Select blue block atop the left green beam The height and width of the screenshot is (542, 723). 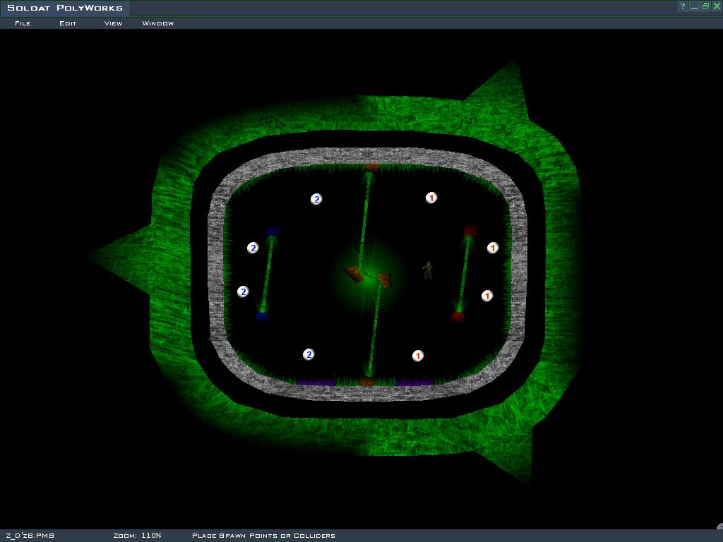[x=274, y=231]
